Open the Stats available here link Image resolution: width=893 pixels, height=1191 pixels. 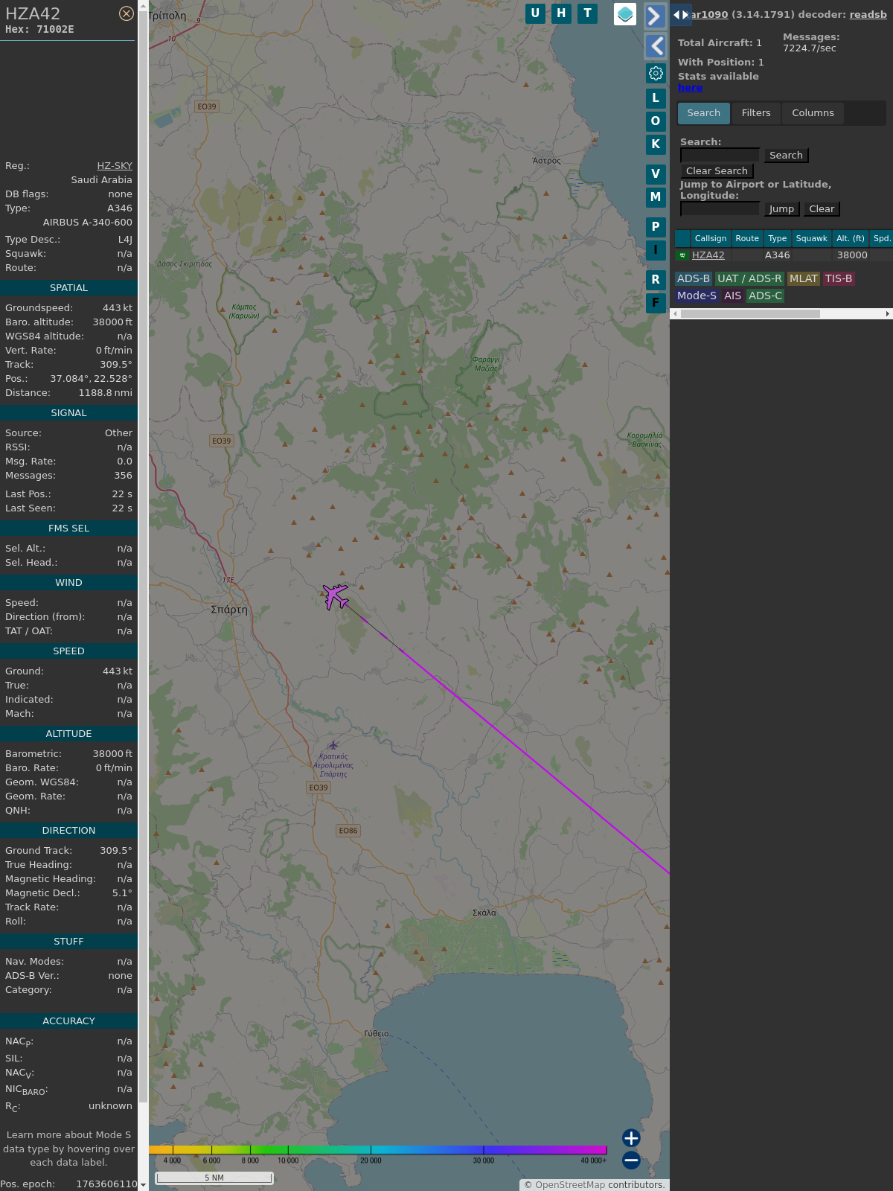tap(690, 87)
